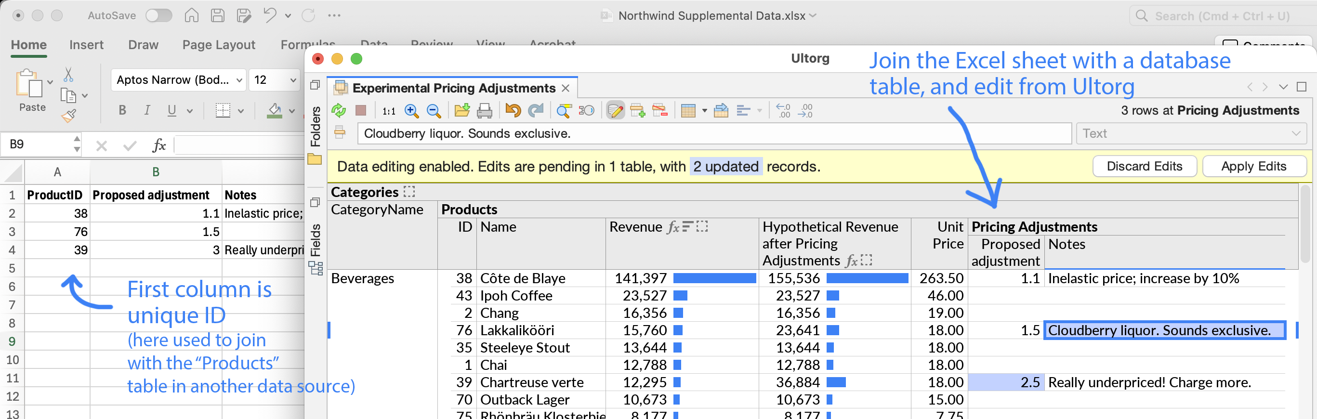The width and height of the screenshot is (1317, 419).
Task: Expand the fill color dropdown arrow
Action: pos(292,111)
